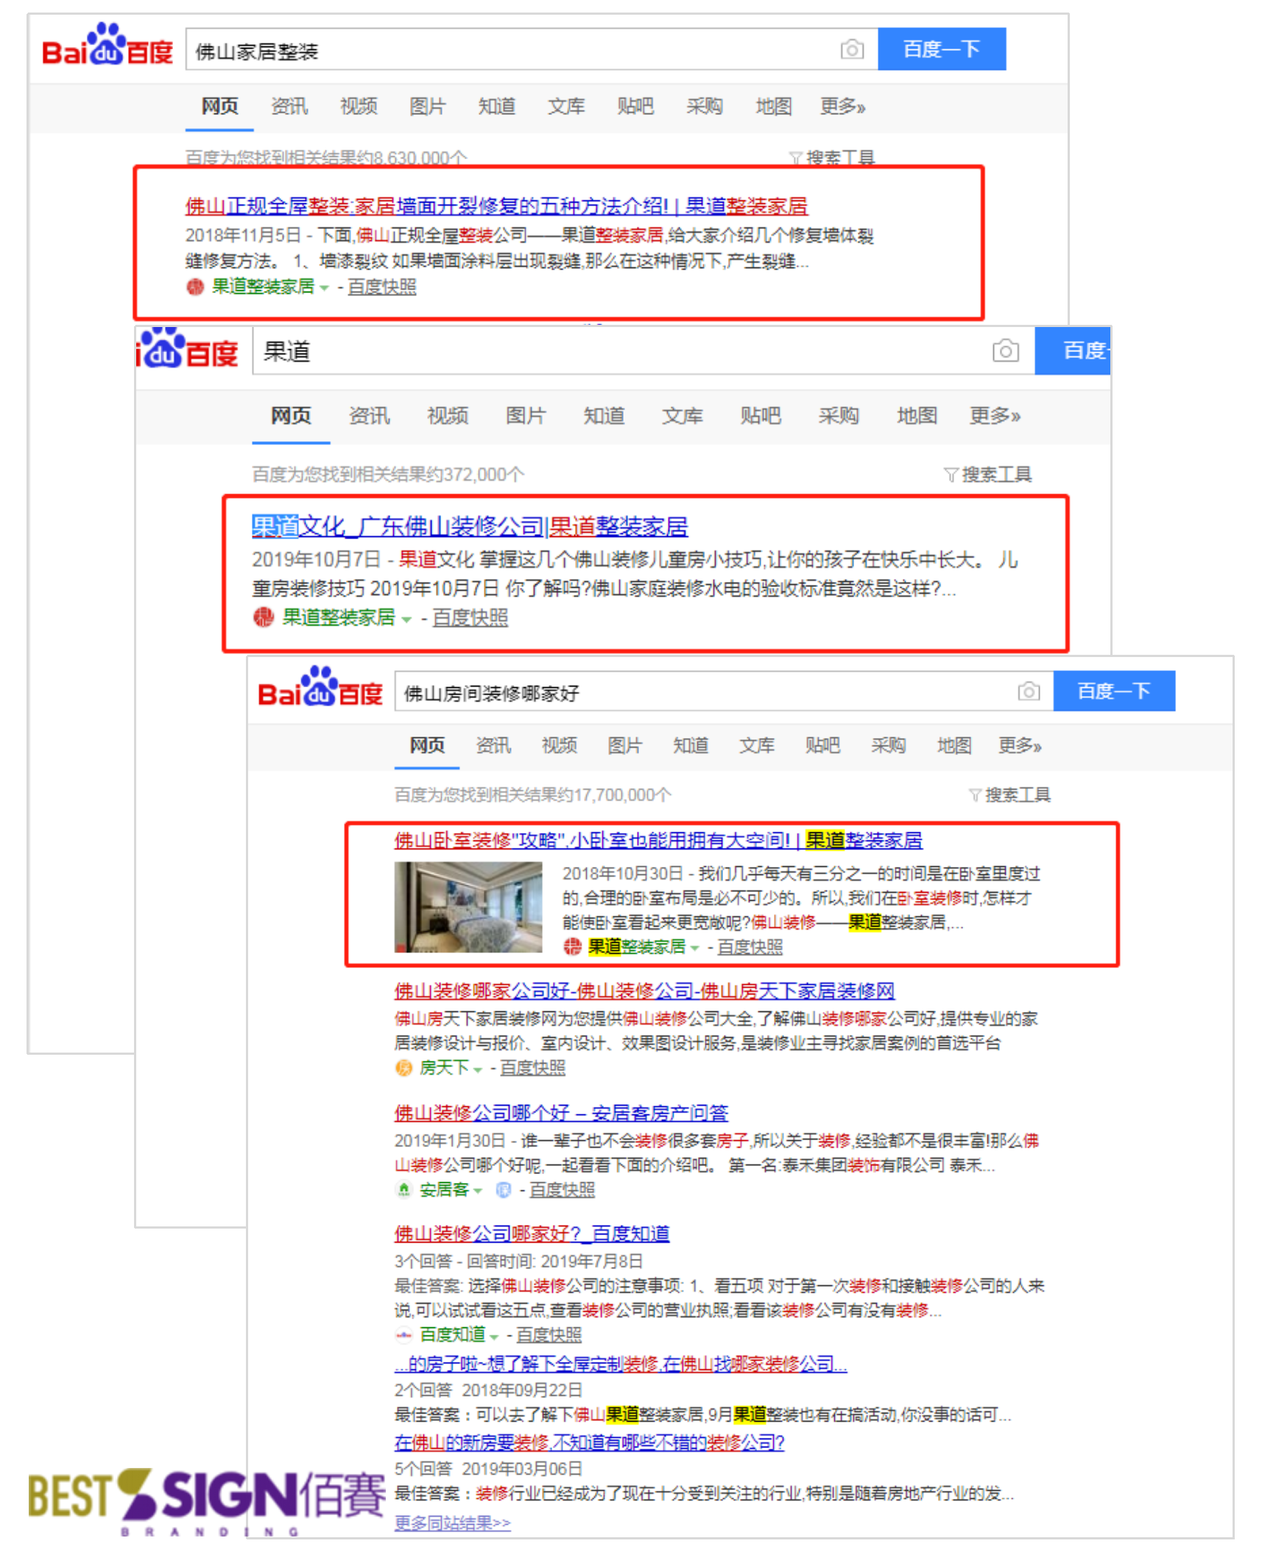The image size is (1262, 1563).
Task: Open the 想了解下全屋定制装修 question link
Action: (x=621, y=1364)
